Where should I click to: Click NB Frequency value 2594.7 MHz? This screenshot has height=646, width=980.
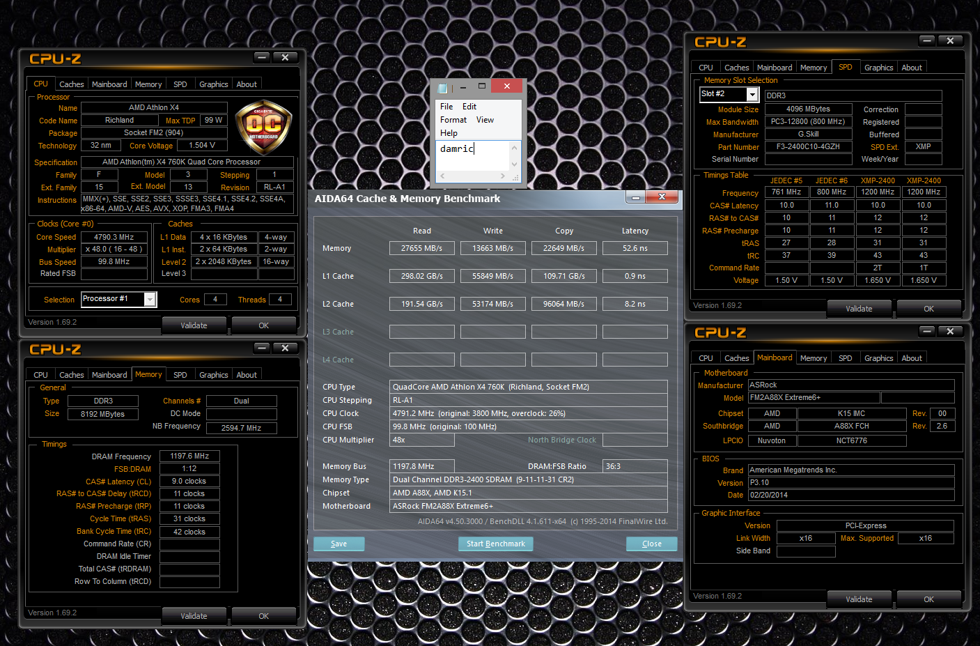coord(241,428)
